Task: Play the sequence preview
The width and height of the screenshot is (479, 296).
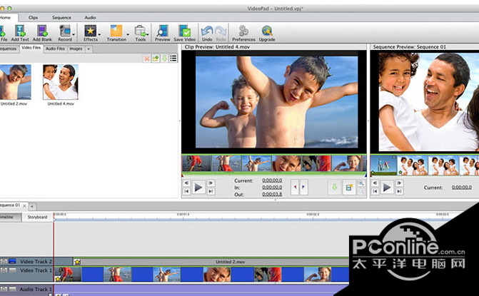Action: 387,187
